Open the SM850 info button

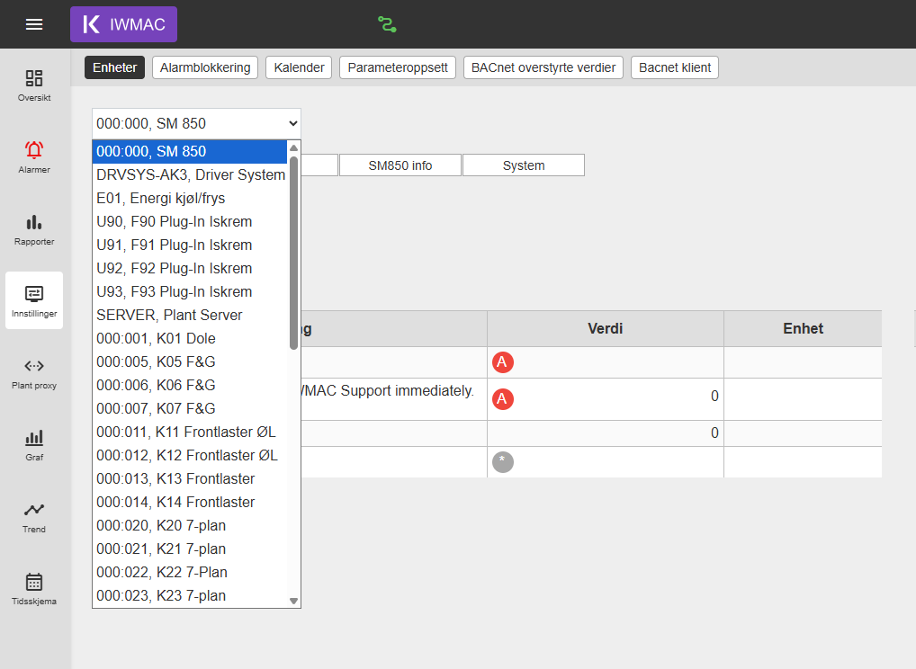(400, 165)
